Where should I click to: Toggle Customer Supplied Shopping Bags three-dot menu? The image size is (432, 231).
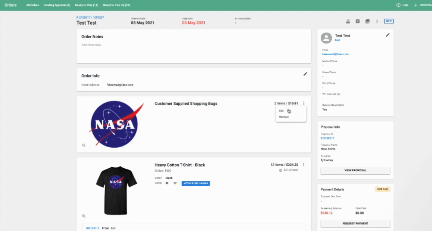(x=304, y=103)
